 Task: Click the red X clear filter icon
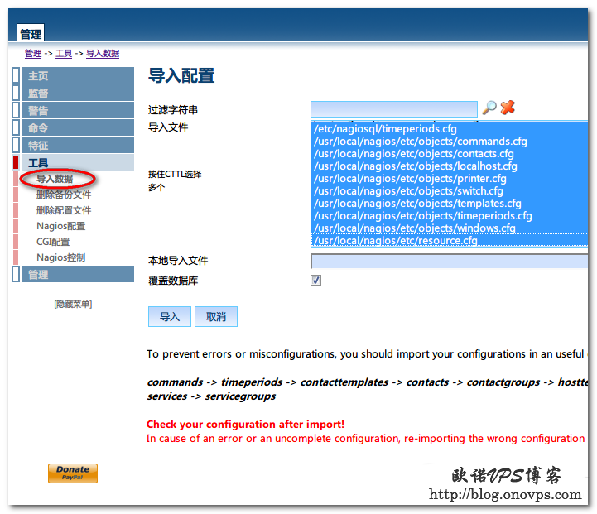[508, 108]
